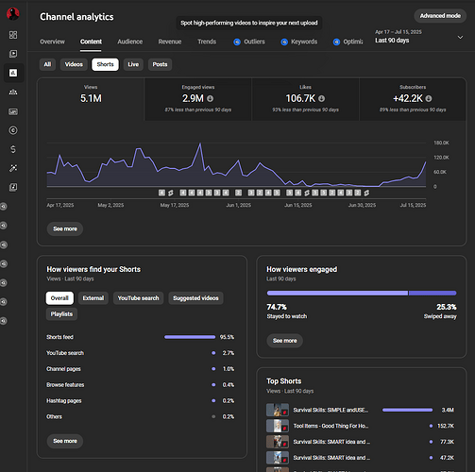
Task: Switch to the Audience tab
Action: click(x=130, y=42)
